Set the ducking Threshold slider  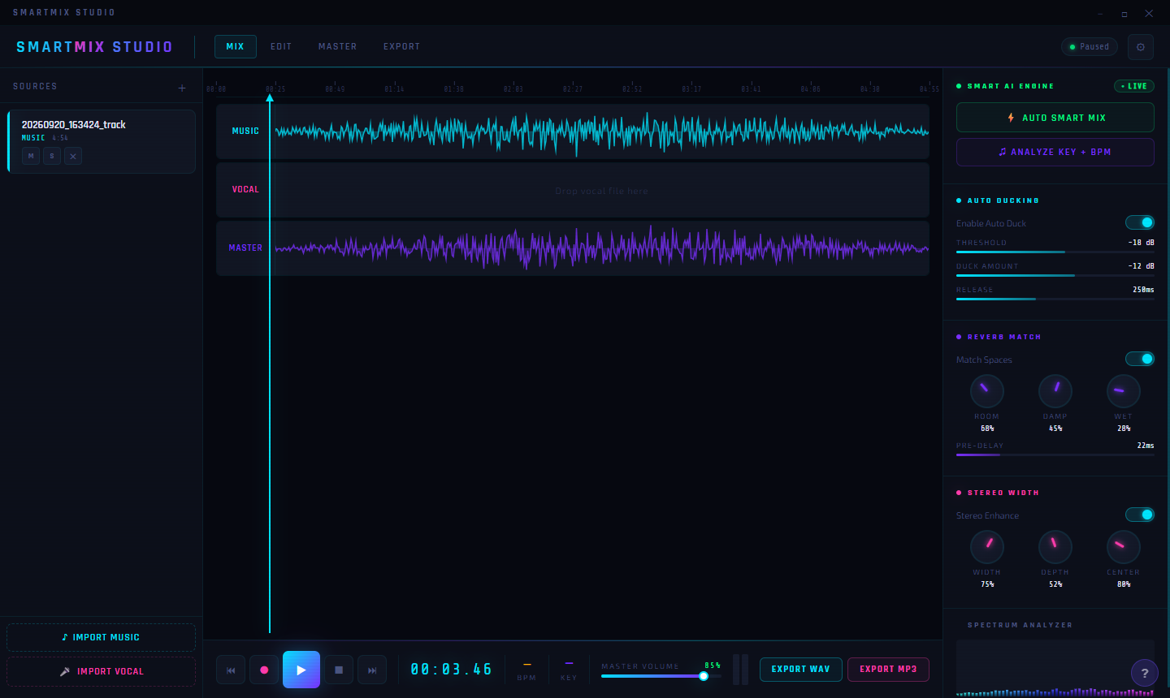(x=1055, y=252)
